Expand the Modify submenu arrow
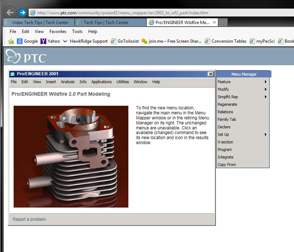The width and height of the screenshot is (294, 252). [x=266, y=89]
